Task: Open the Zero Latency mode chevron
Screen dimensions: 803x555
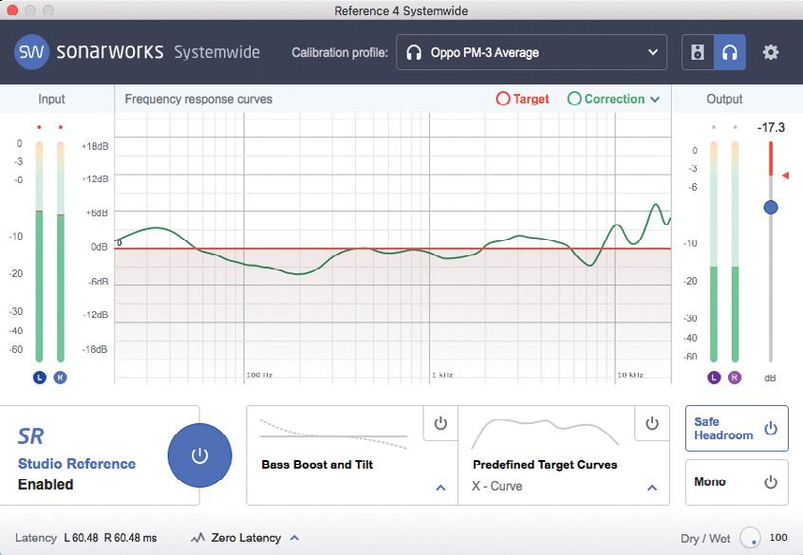Action: pos(294,538)
